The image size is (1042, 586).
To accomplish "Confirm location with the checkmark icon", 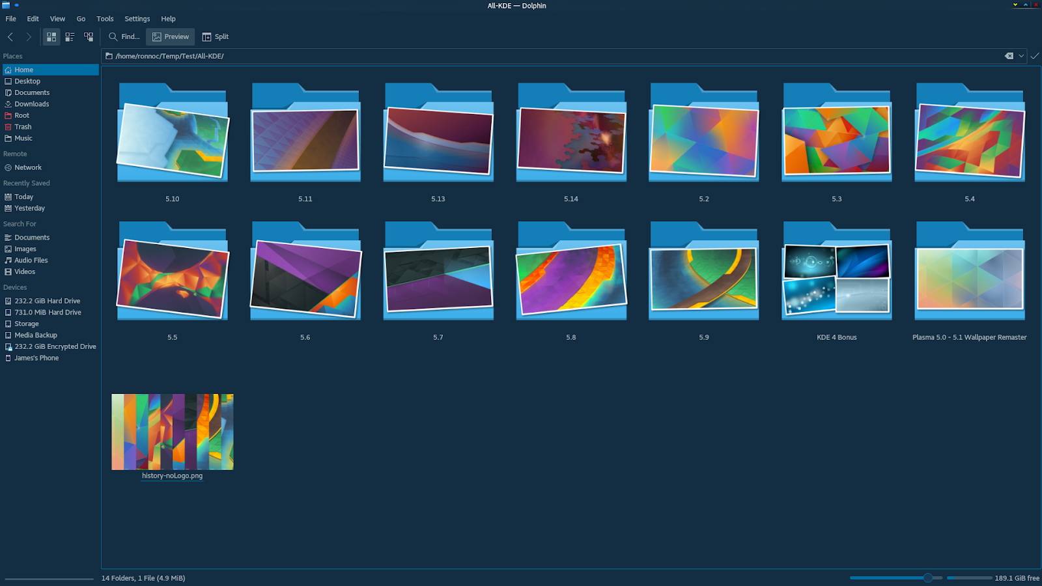I will point(1035,56).
